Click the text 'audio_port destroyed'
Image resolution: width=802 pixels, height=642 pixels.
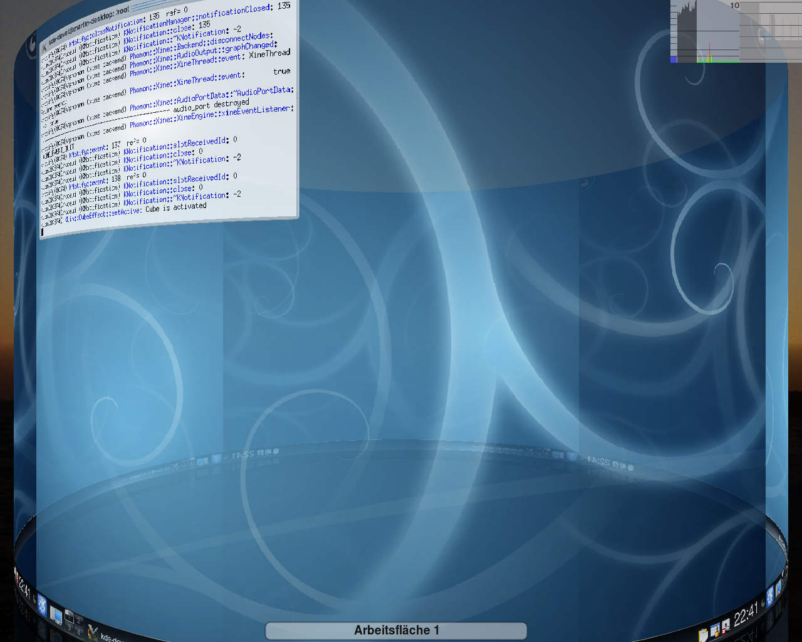211,105
